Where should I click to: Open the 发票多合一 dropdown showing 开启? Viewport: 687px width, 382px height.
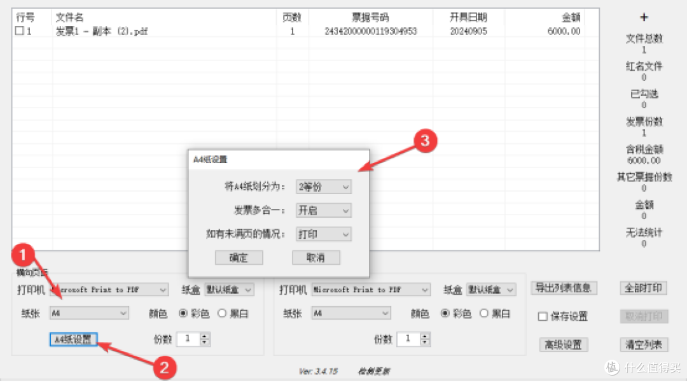coord(323,211)
